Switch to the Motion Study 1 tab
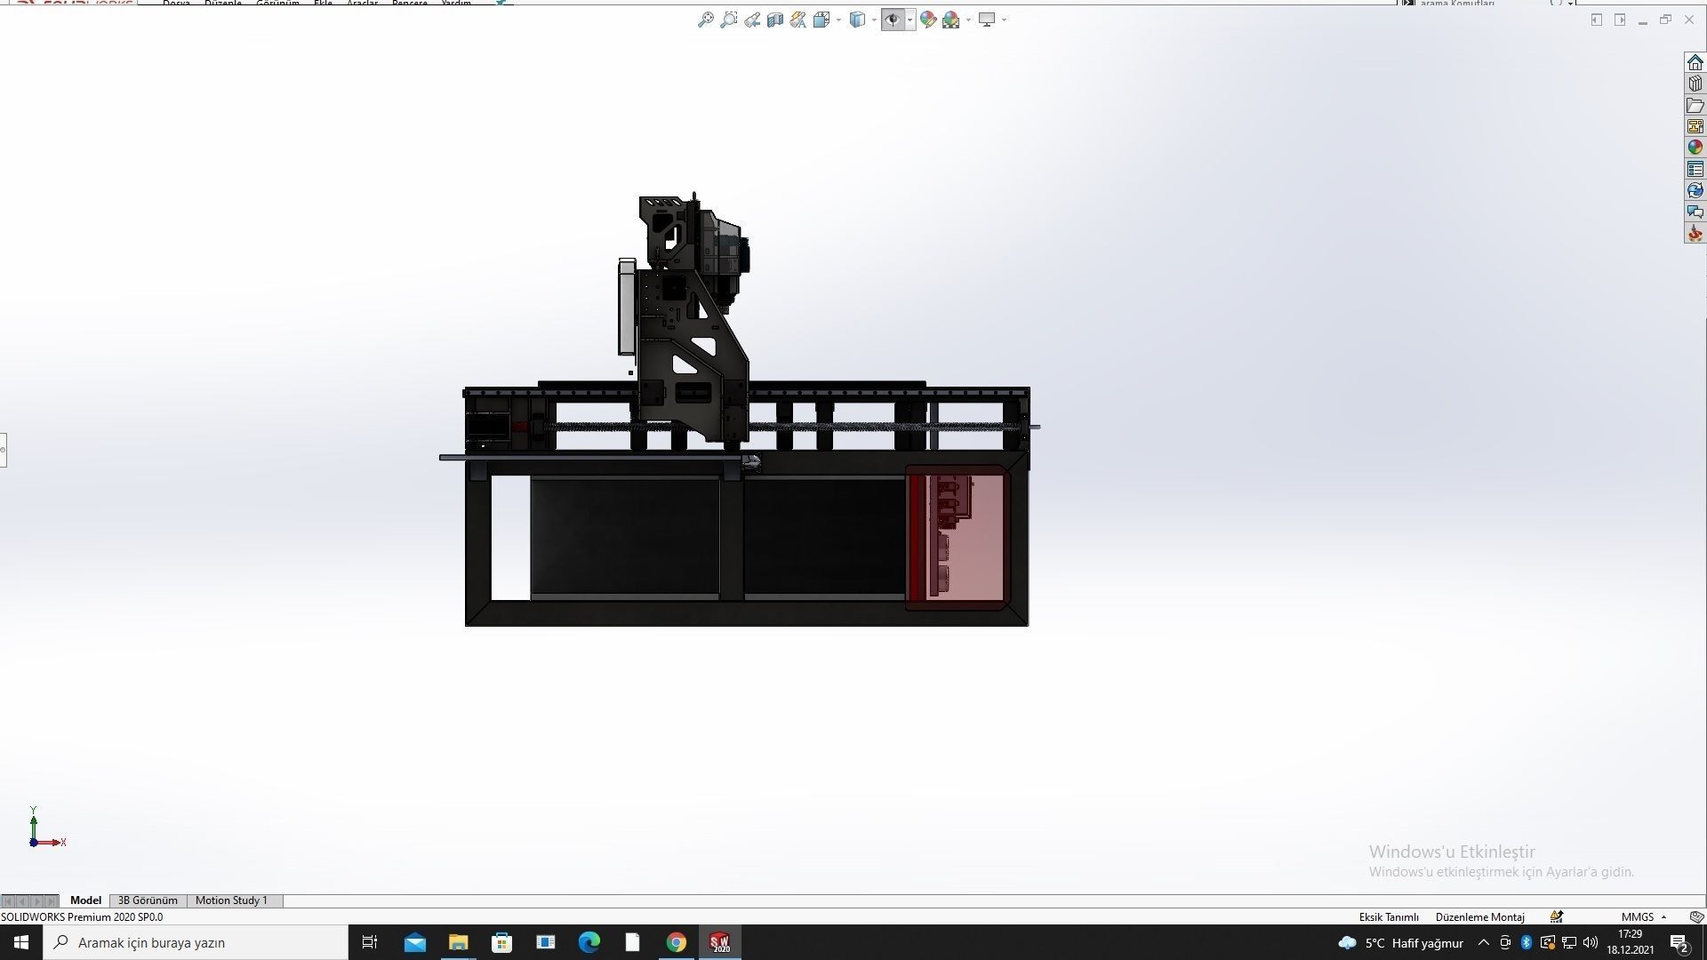1707x960 pixels. 231,900
